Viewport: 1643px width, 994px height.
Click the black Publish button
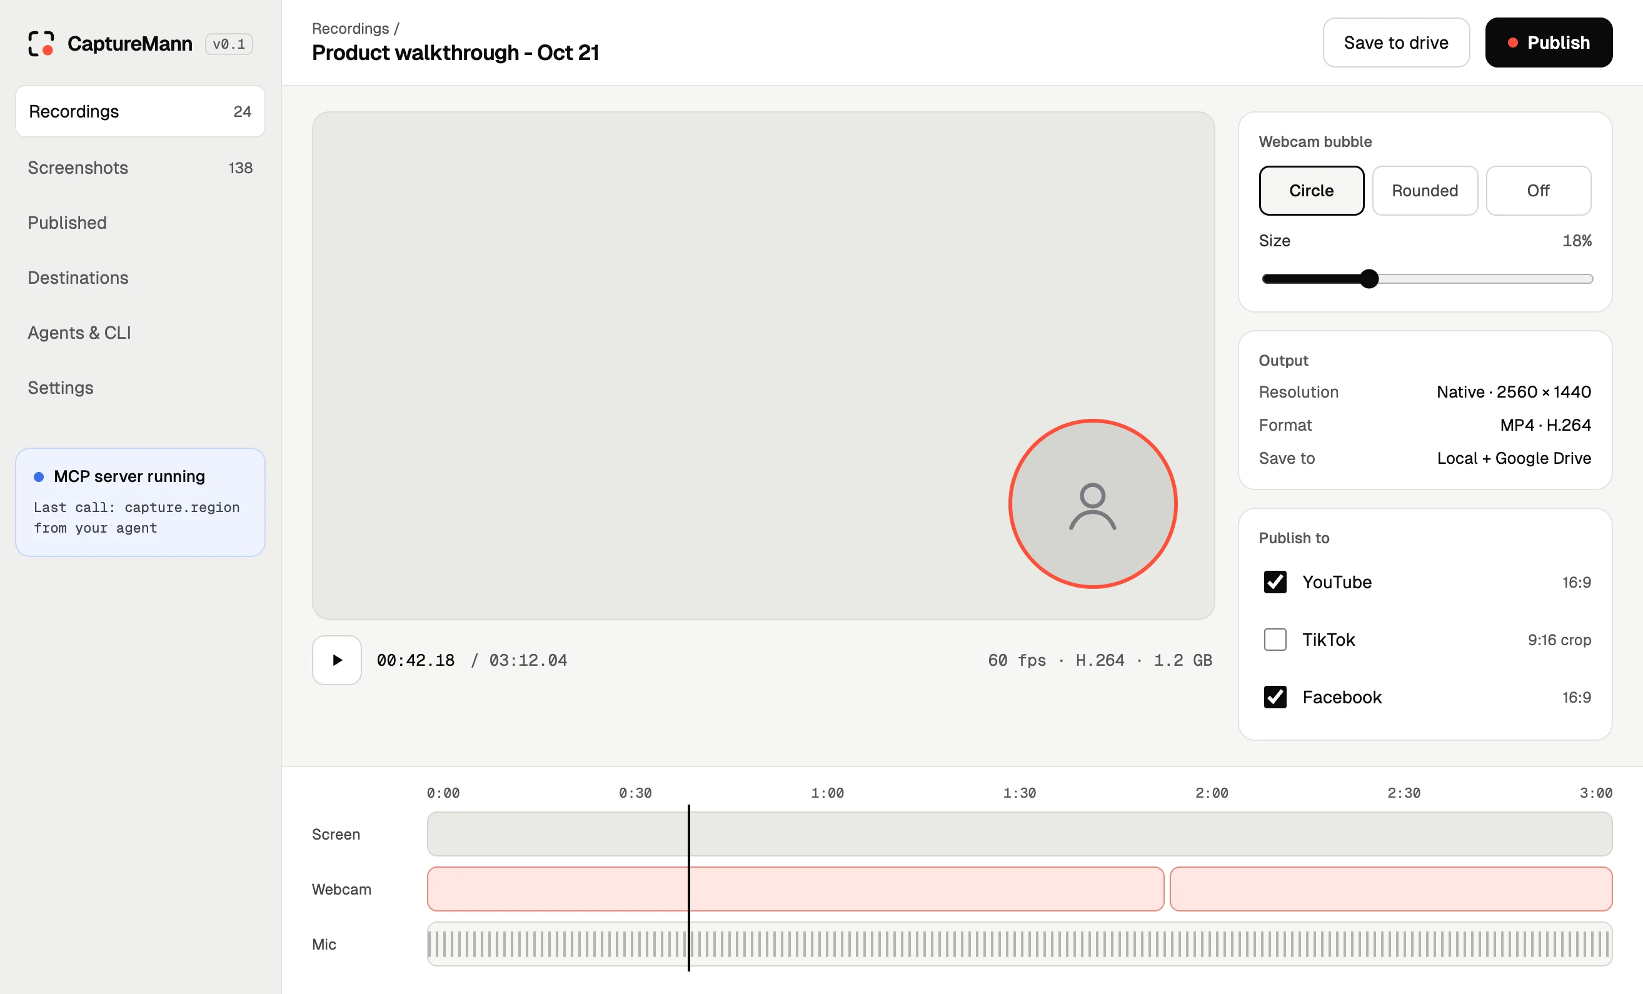(x=1549, y=43)
